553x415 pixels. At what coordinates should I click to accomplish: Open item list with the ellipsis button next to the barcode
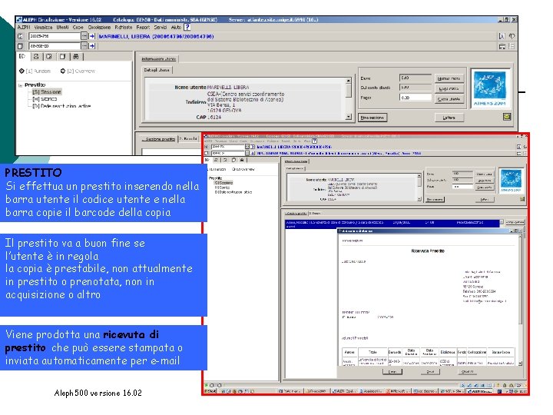click(84, 46)
